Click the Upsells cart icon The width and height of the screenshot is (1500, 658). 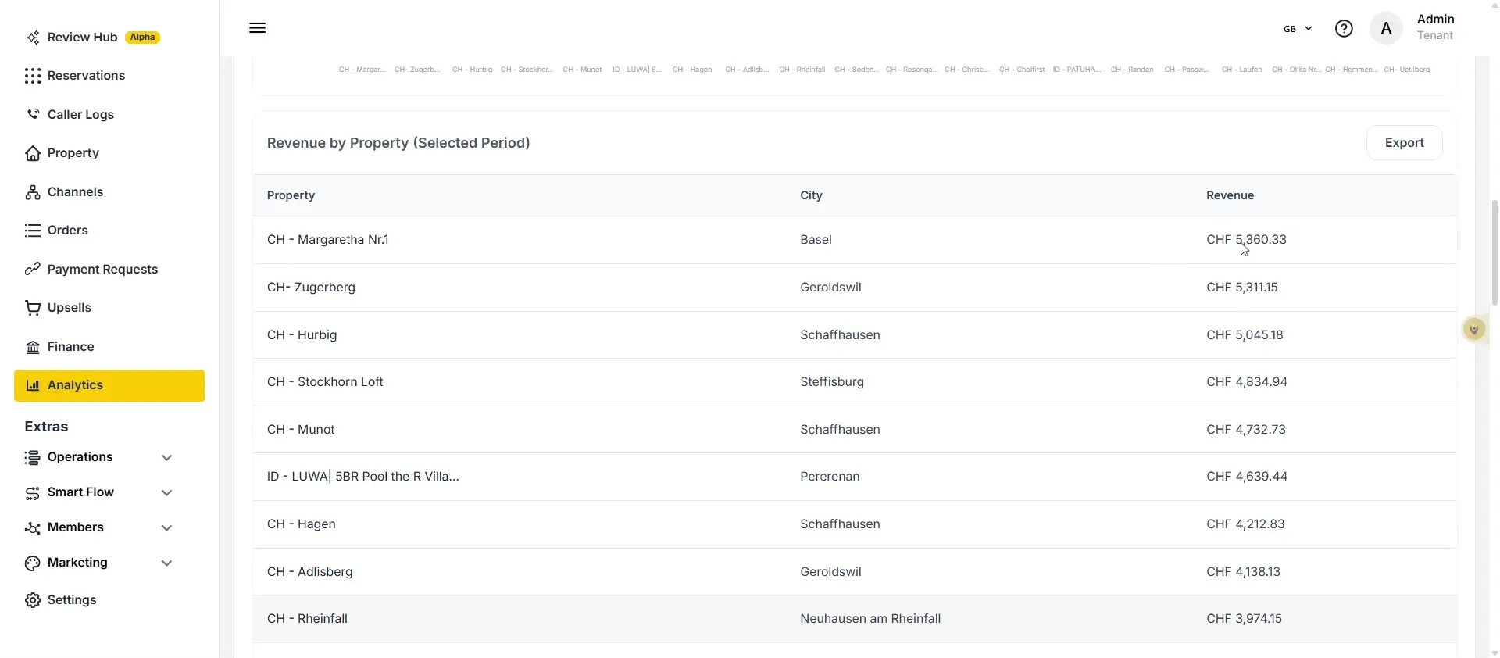[x=33, y=308]
